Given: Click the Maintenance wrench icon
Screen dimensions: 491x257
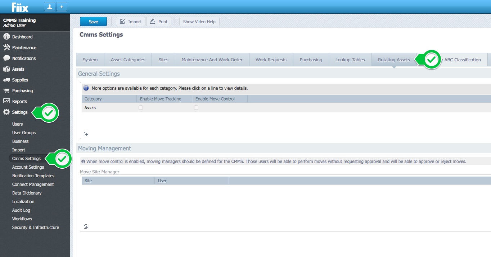Looking at the screenshot, I should tap(6, 47).
